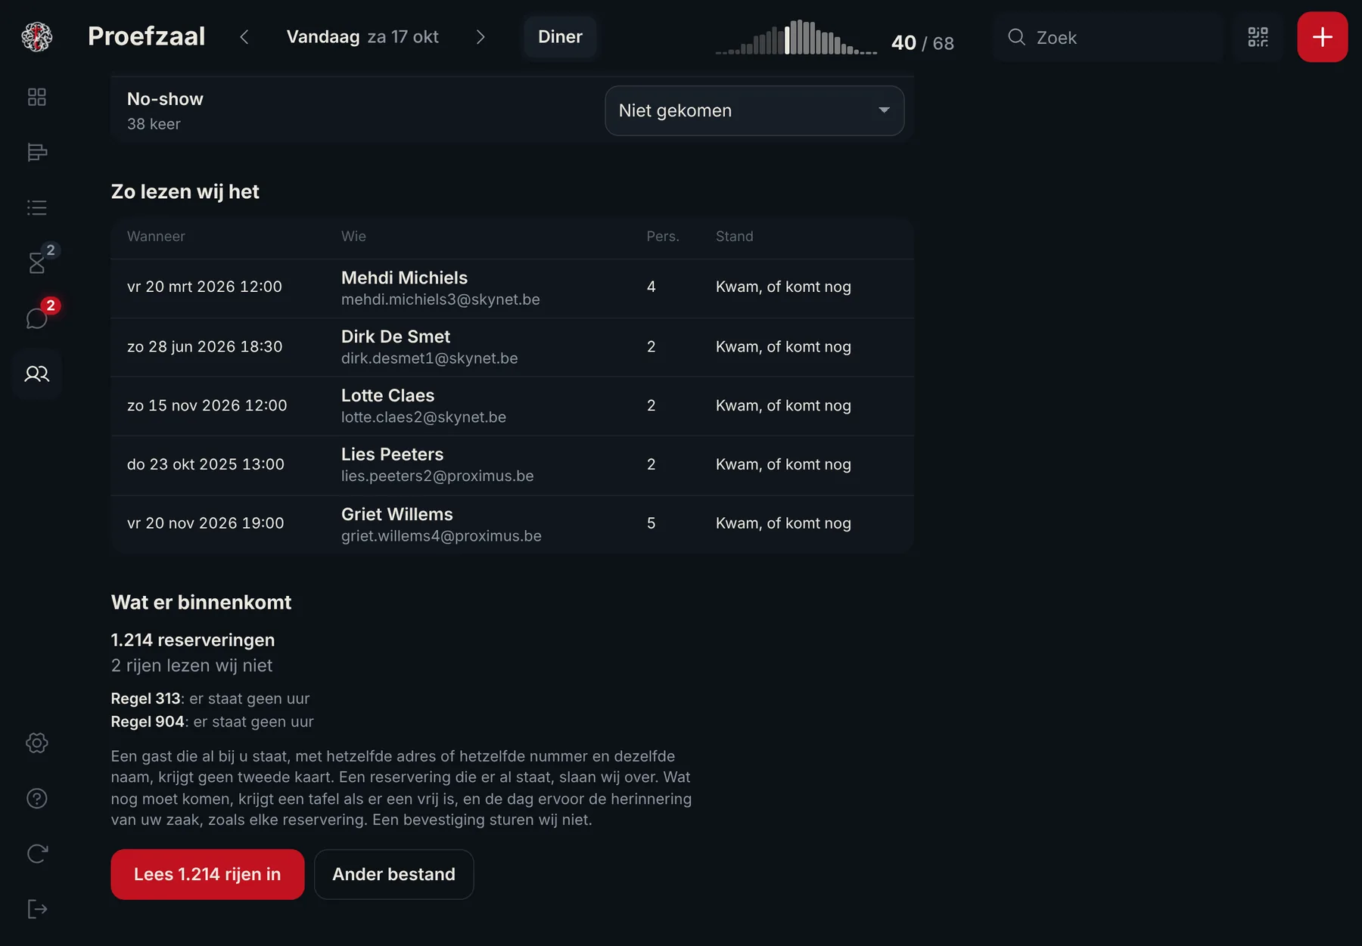Click the Proefzaal title text

146,36
